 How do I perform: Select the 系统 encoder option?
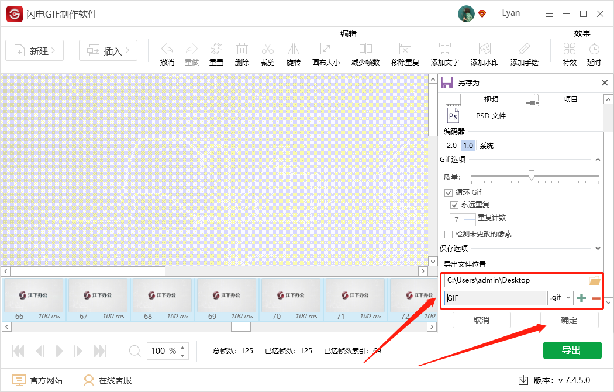(487, 145)
